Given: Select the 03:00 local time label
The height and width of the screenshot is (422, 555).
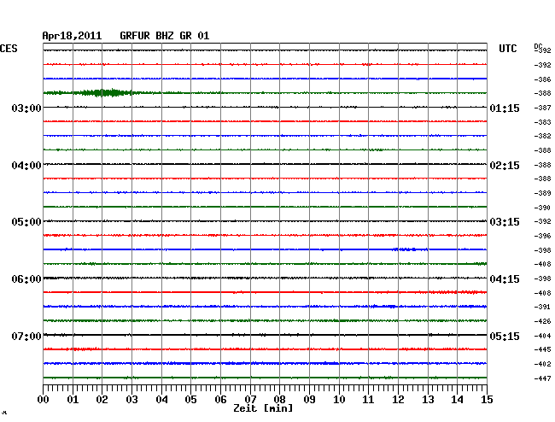Looking at the screenshot, I should 26,108.
